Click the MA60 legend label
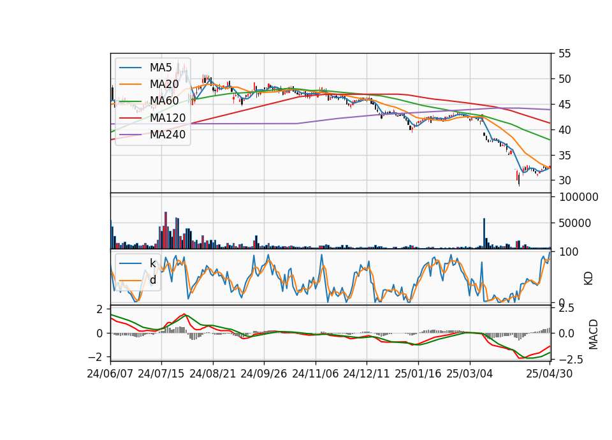 (x=164, y=101)
